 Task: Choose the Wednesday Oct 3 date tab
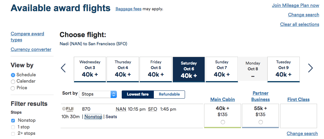(90, 69)
